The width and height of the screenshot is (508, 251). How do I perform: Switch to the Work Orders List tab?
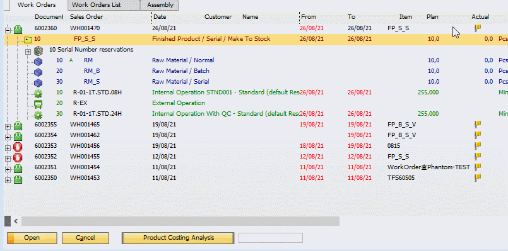(x=104, y=5)
